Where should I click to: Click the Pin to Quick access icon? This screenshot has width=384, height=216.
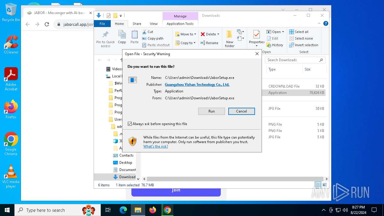pos(105,34)
